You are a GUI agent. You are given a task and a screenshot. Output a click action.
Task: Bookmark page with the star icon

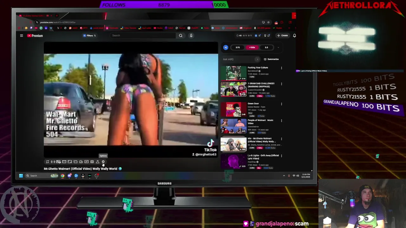(x=268, y=22)
